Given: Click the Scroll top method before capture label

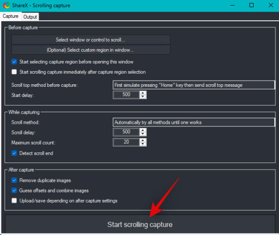Looking at the screenshot, I should [45, 85].
